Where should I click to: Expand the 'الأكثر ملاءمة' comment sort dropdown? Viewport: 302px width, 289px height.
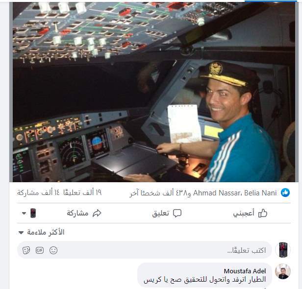(41, 233)
